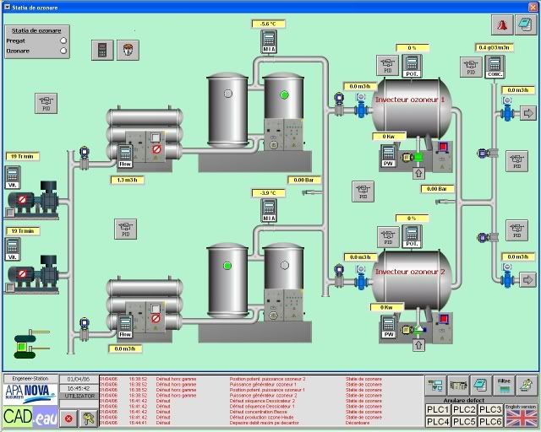Select PLC1 under Anulare defect
Image resolution: width=541 pixels, height=432 pixels.
point(438,409)
